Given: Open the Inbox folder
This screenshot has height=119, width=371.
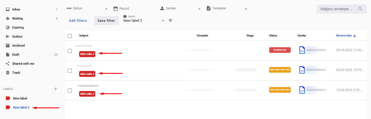Looking at the screenshot, I should [x=16, y=9].
